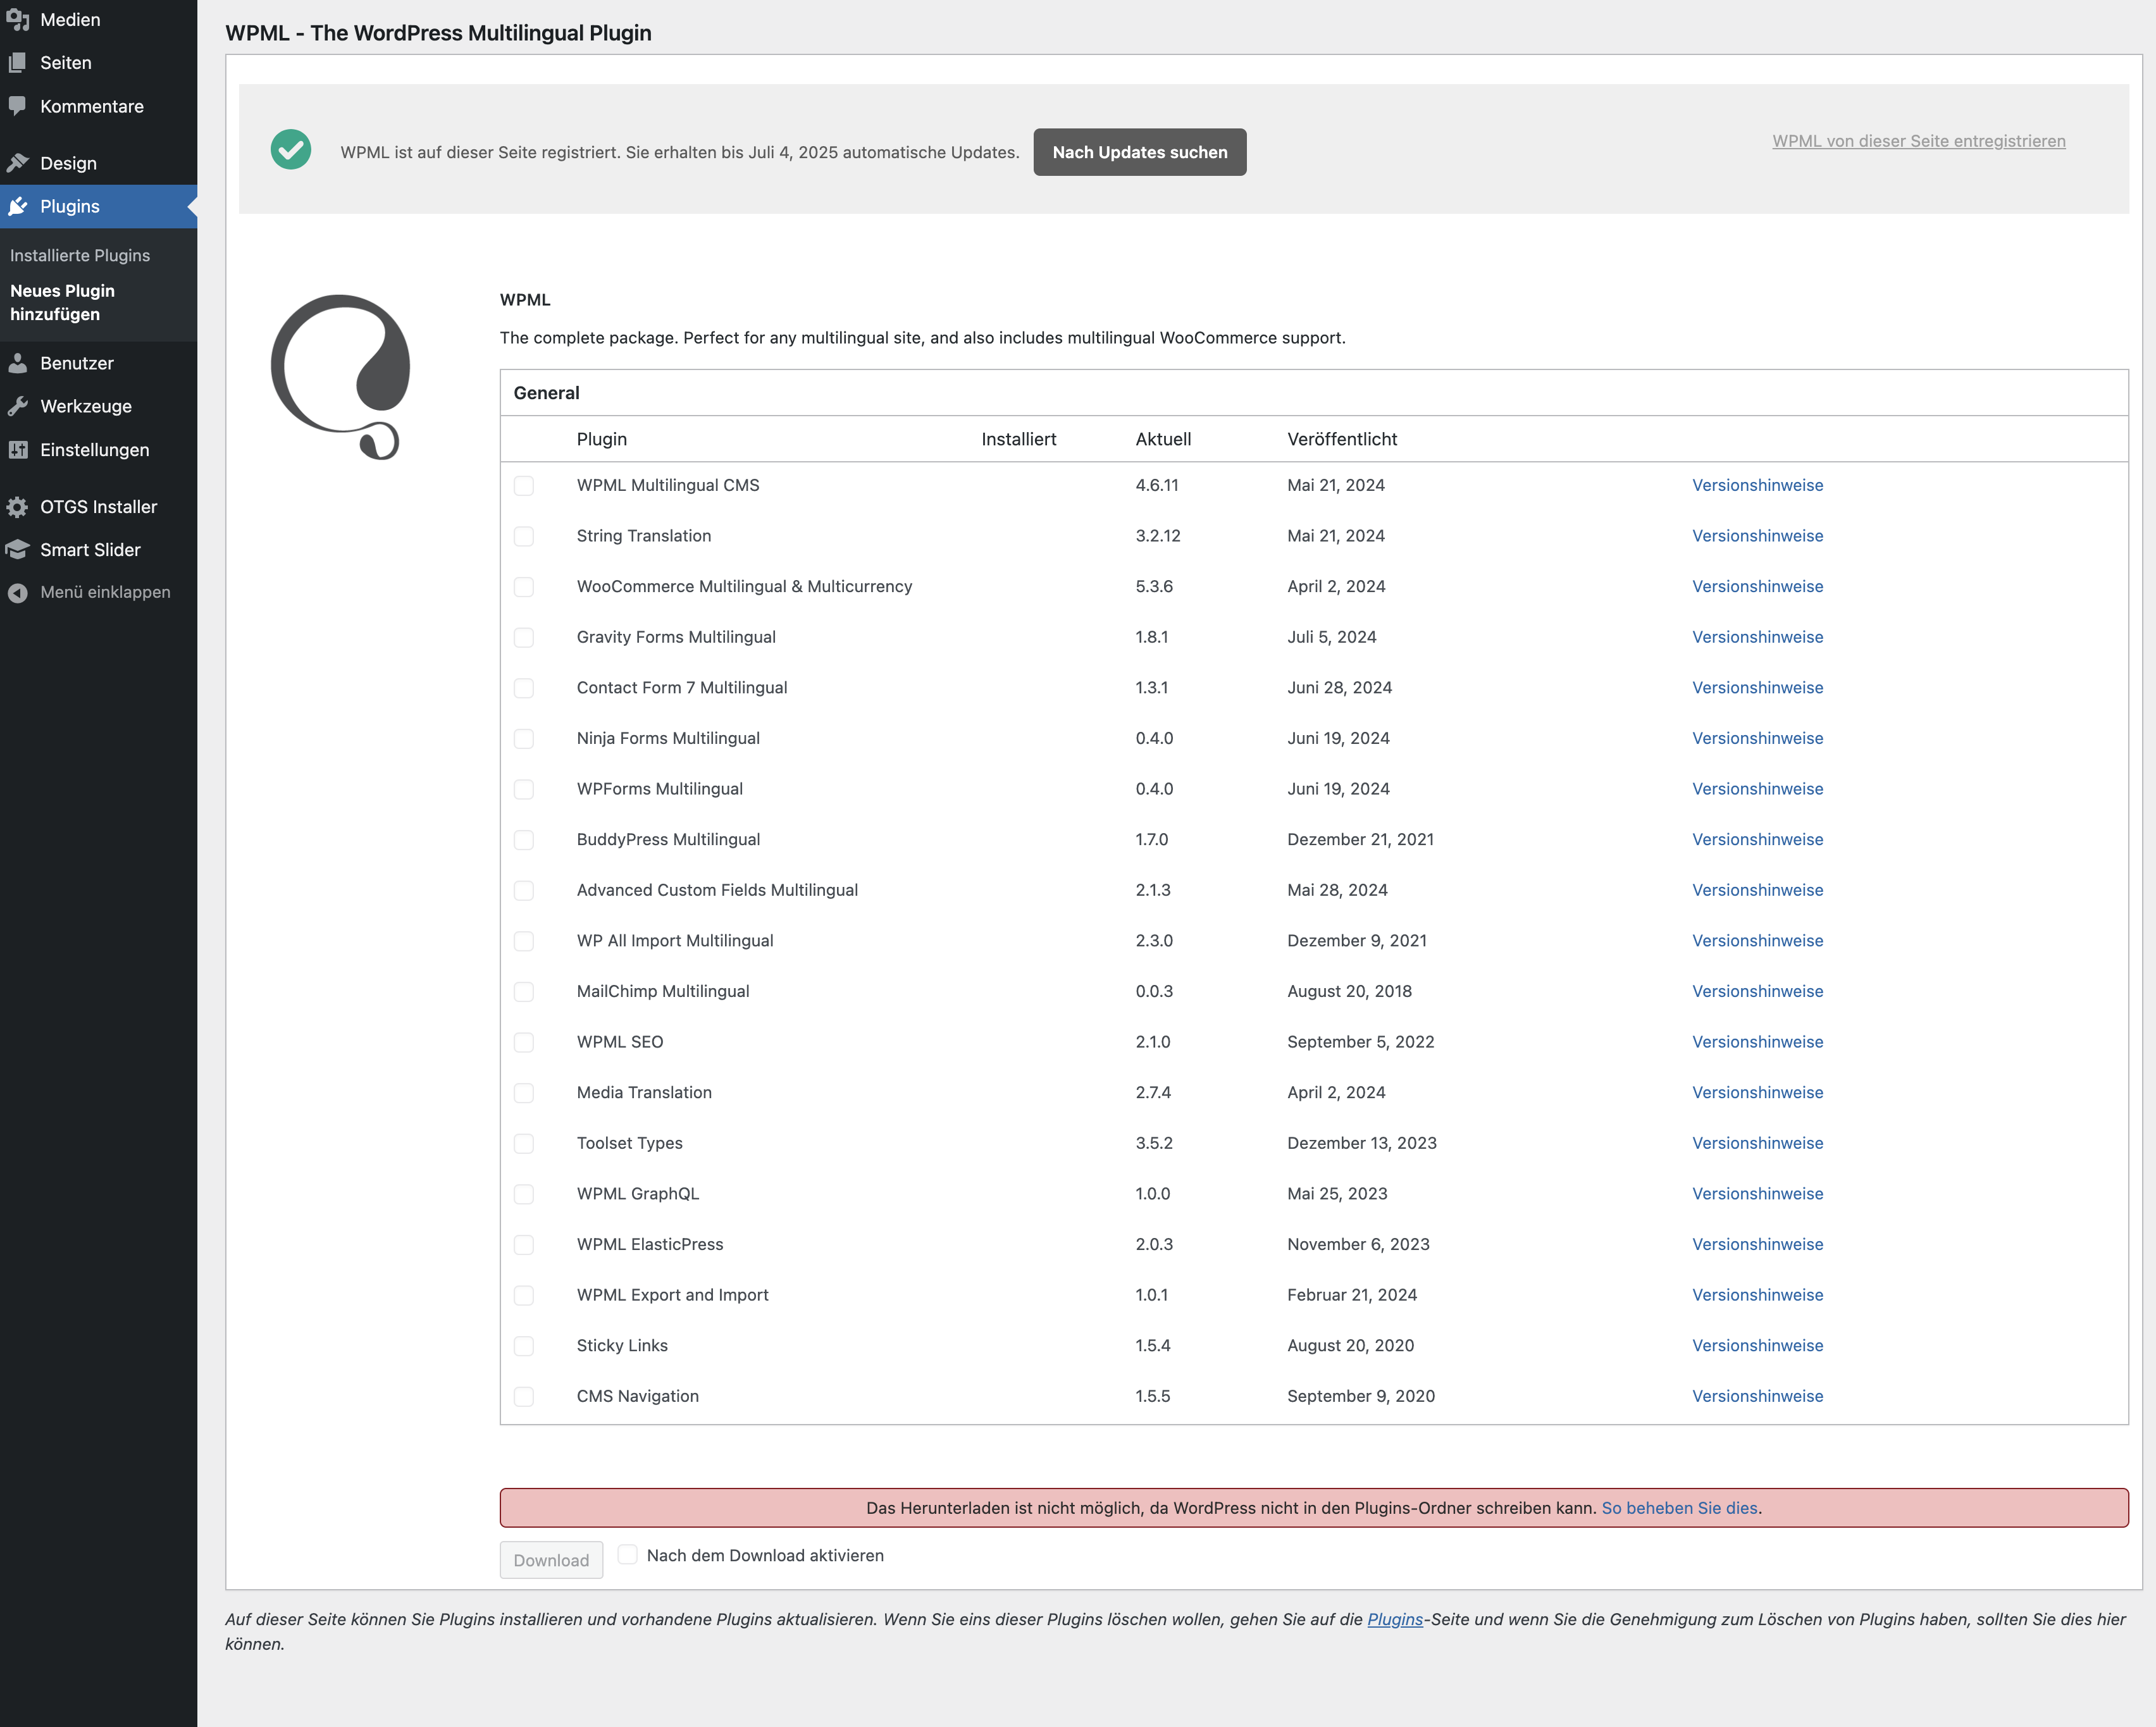Select WooCommerce Multilingual & Multicurrency checkbox
This screenshot has width=2156, height=1727.
tap(524, 587)
